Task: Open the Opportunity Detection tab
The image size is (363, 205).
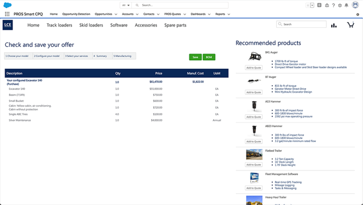Action: point(76,14)
